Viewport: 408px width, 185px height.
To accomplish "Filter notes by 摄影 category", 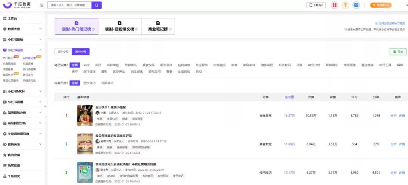I will pyautogui.click(x=104, y=71).
